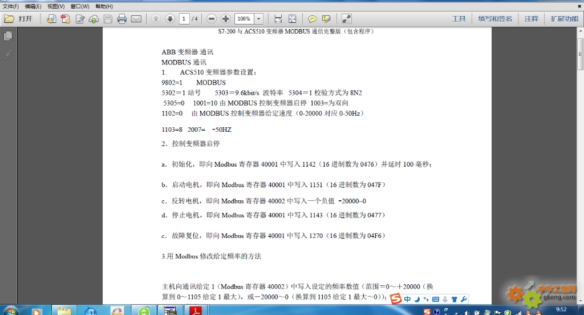Image resolution: width=584 pixels, height=315 pixels.
Task: Click the Adobe Reader taskbar icon
Action: (196, 311)
